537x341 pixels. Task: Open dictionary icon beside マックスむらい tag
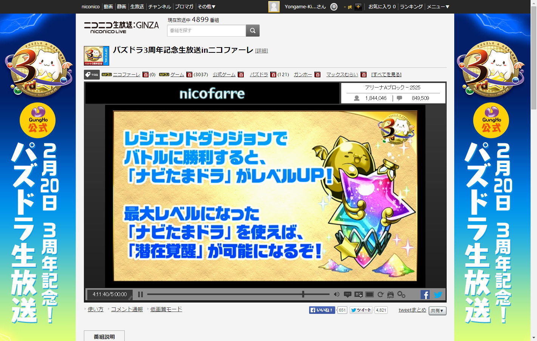[x=364, y=75]
